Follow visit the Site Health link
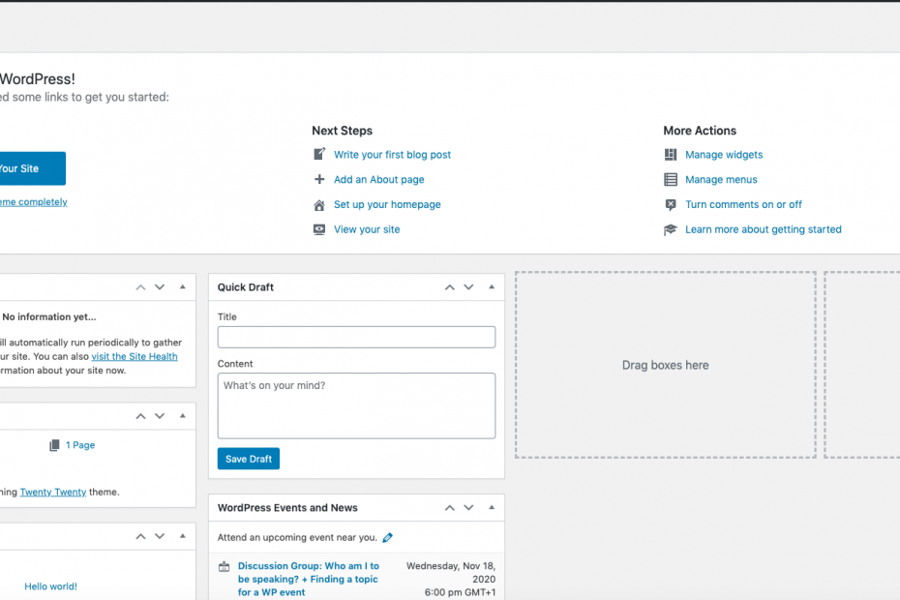The image size is (900, 600). point(135,356)
